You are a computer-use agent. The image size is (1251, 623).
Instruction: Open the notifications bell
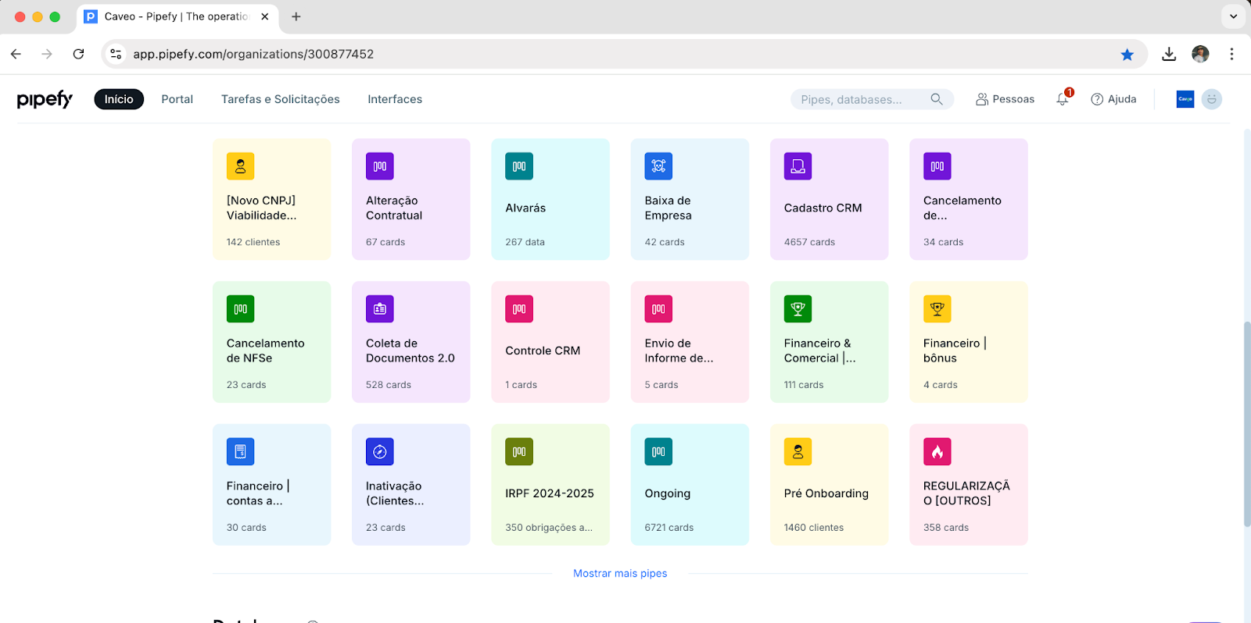coord(1063,99)
